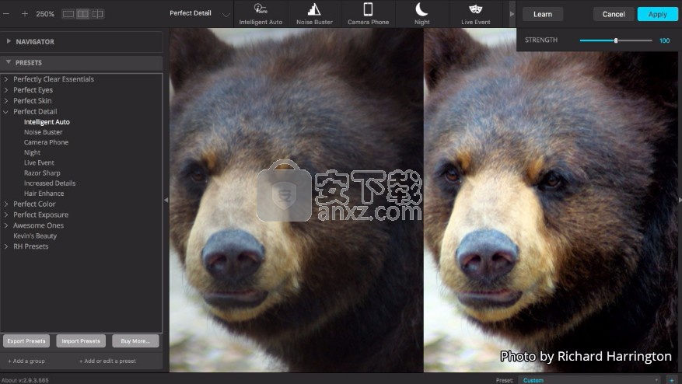This screenshot has width=682, height=384.
Task: Expand the RH Presets group
Action: [x=6, y=246]
